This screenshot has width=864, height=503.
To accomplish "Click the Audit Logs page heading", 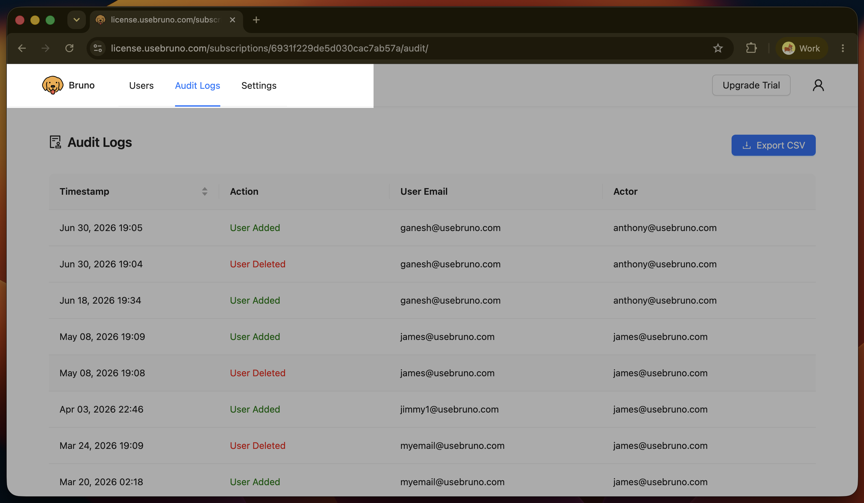I will click(x=99, y=142).
